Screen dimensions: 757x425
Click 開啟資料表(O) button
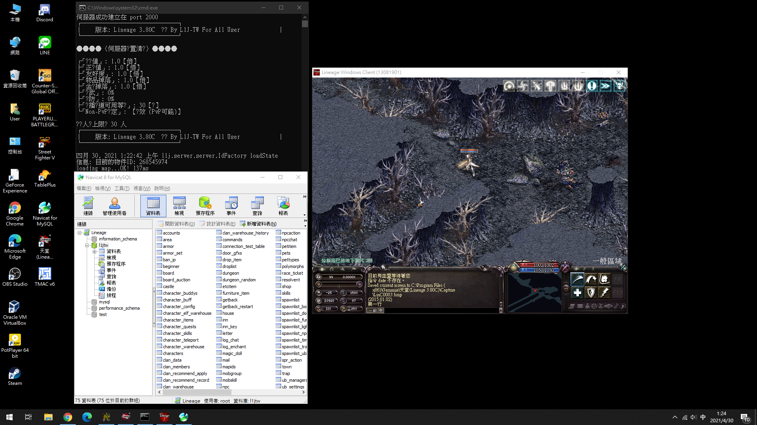[176, 224]
